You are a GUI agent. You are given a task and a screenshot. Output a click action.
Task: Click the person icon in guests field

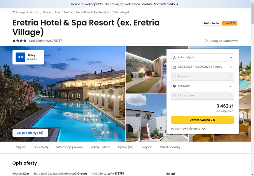tap(174, 58)
